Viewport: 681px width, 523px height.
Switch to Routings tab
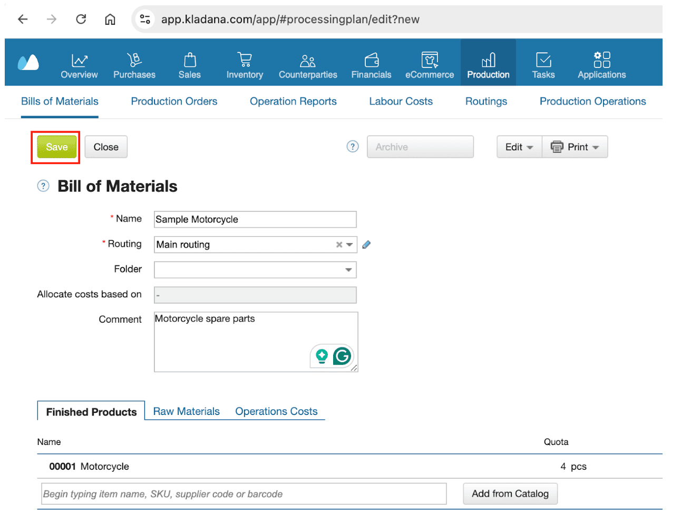pyautogui.click(x=486, y=101)
